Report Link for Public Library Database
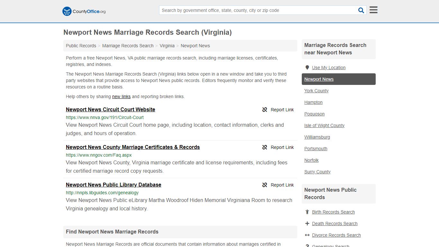Image resolution: width=439 pixels, height=247 pixels. coord(278,185)
